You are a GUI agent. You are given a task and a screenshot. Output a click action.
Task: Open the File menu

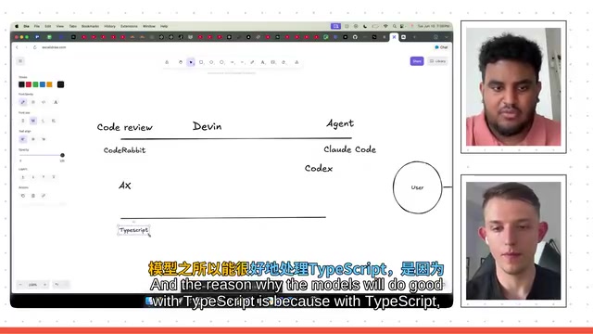coord(37,26)
